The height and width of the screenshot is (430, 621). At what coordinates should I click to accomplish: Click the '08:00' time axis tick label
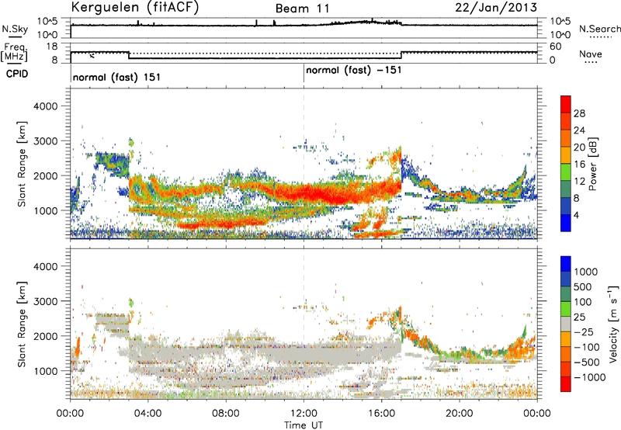coord(226,414)
